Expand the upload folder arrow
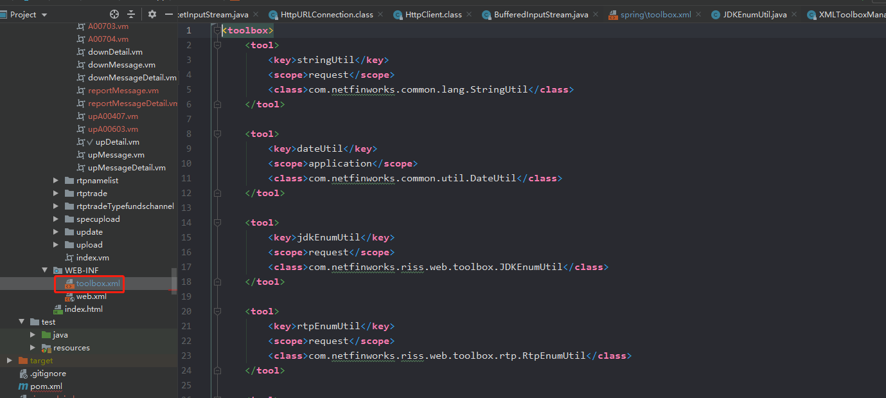This screenshot has height=398, width=886. pos(57,245)
